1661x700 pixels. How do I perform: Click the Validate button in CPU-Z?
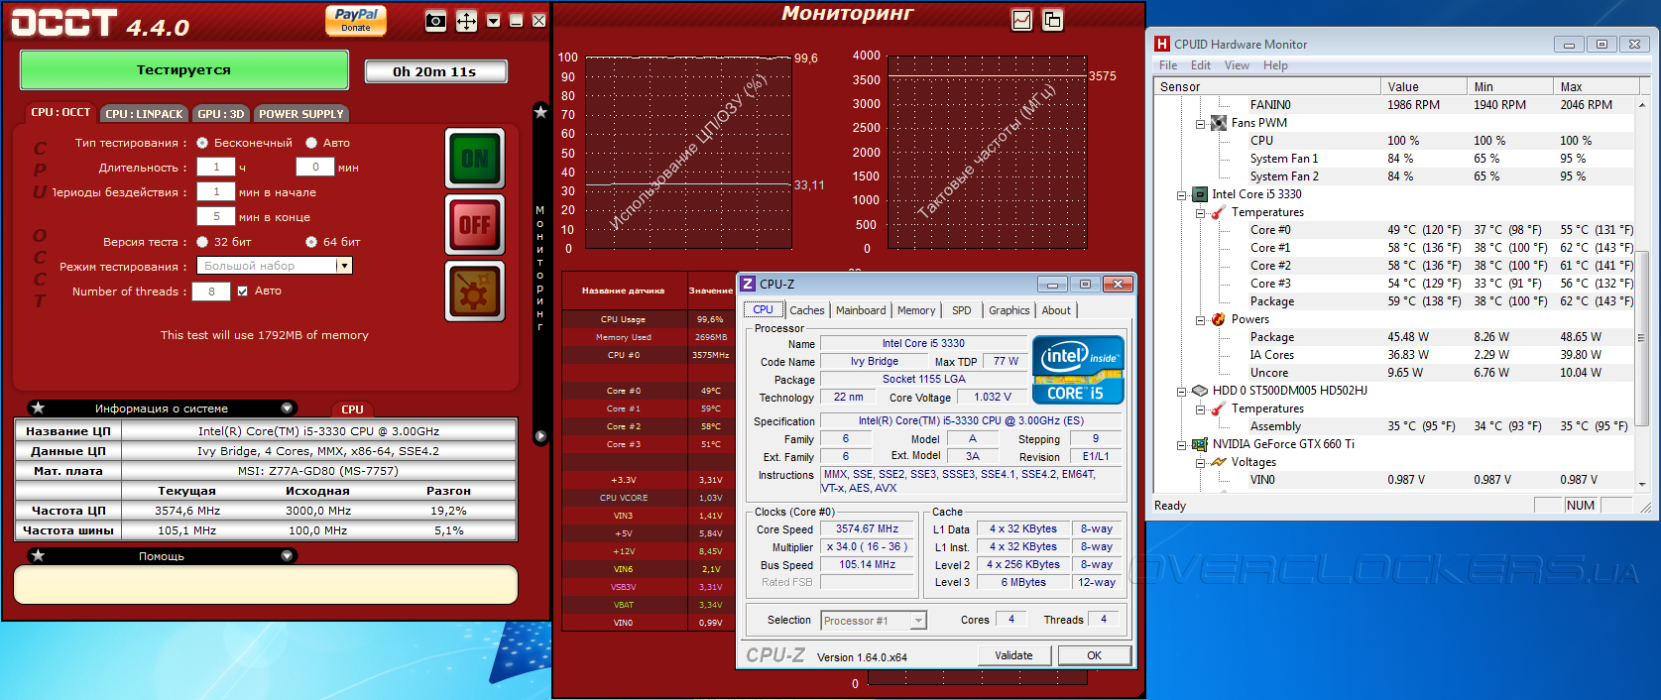(1013, 655)
